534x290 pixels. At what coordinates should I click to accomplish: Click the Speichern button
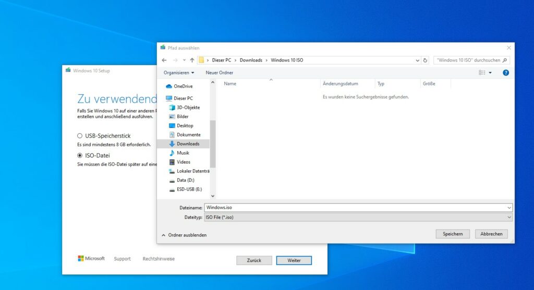tap(453, 234)
